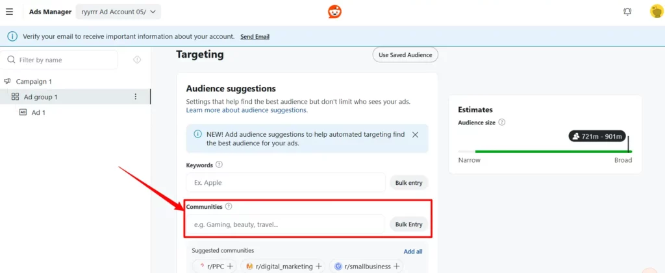The height and width of the screenshot is (273, 665).
Task: Click the Communities help question mark
Action: coord(229,207)
